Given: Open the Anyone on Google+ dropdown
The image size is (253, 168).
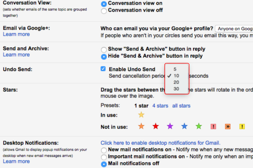Looking at the screenshot, I should coord(234,29).
